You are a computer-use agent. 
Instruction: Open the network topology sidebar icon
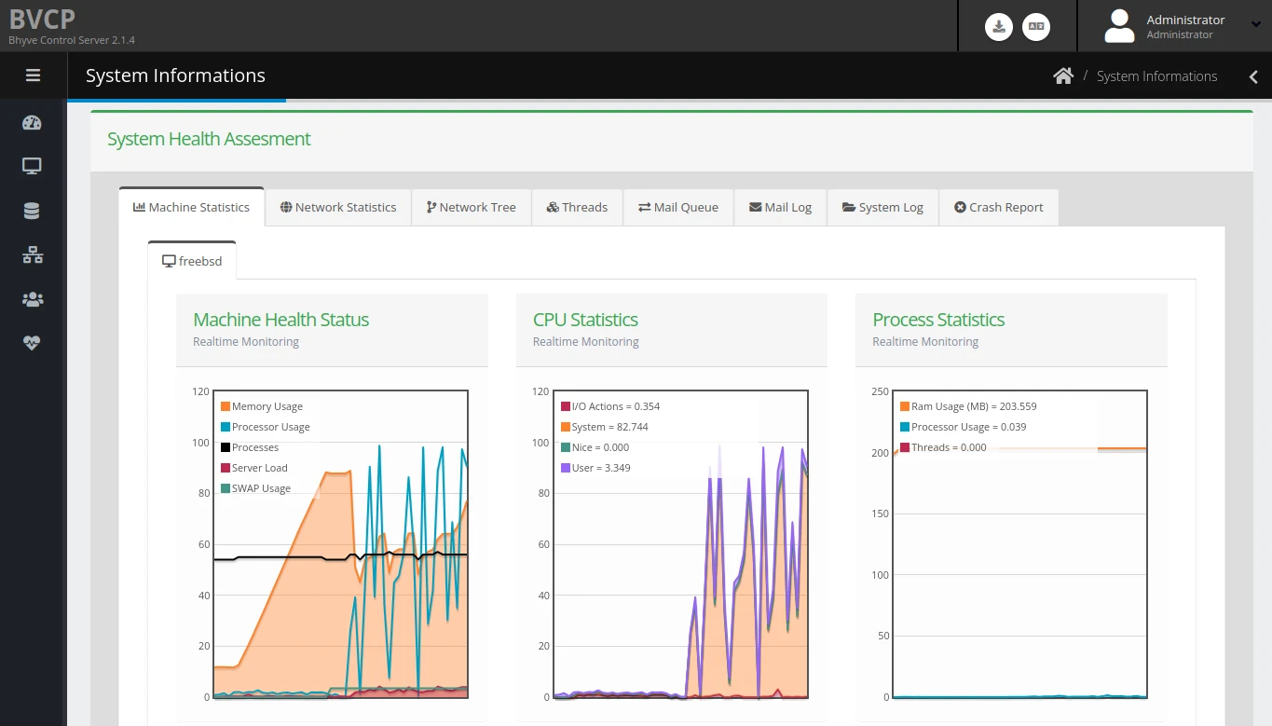coord(32,255)
